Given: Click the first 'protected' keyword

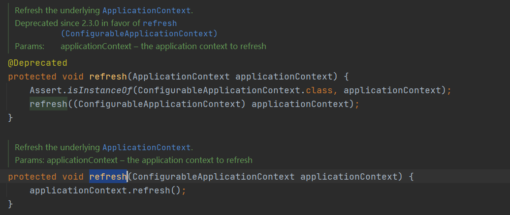Looking at the screenshot, I should 32,77.
